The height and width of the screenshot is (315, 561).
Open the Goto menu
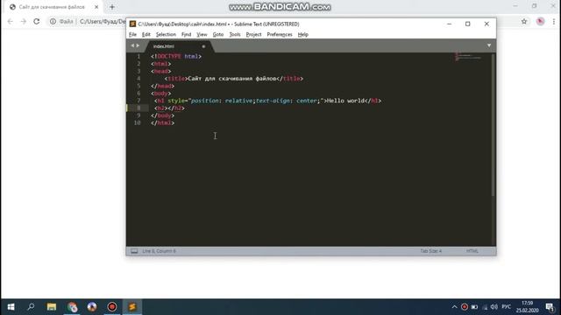(218, 35)
